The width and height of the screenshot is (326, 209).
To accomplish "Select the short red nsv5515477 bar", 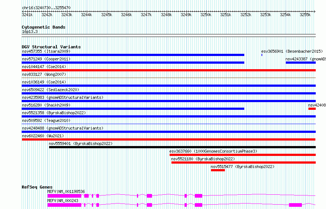I will (218, 170).
